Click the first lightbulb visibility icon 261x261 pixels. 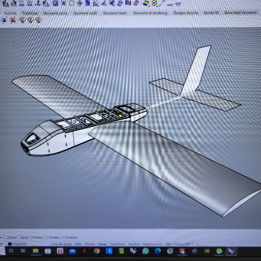[23, 20]
